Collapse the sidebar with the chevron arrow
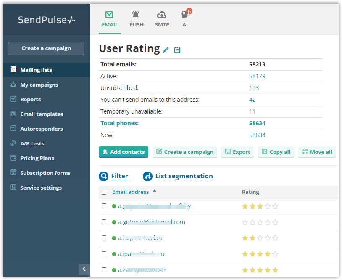 84,269
